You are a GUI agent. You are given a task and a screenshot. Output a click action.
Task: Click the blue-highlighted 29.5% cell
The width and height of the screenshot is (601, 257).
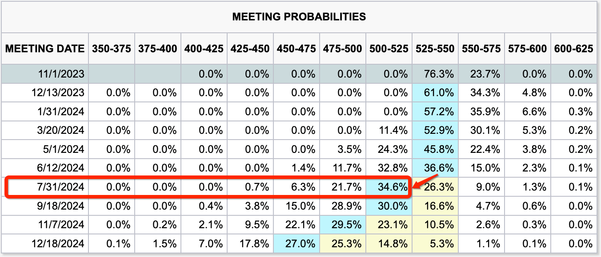coord(342,225)
